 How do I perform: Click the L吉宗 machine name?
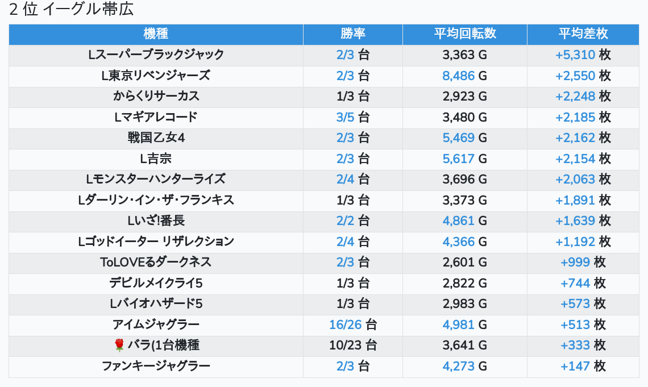tap(156, 159)
